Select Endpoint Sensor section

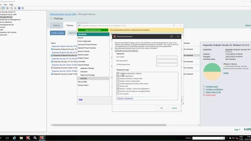[x=83, y=58]
